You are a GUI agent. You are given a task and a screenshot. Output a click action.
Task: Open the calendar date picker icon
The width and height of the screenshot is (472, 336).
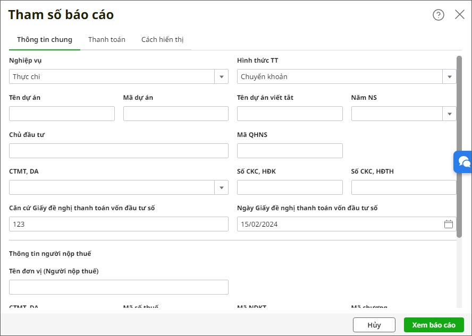click(x=448, y=224)
